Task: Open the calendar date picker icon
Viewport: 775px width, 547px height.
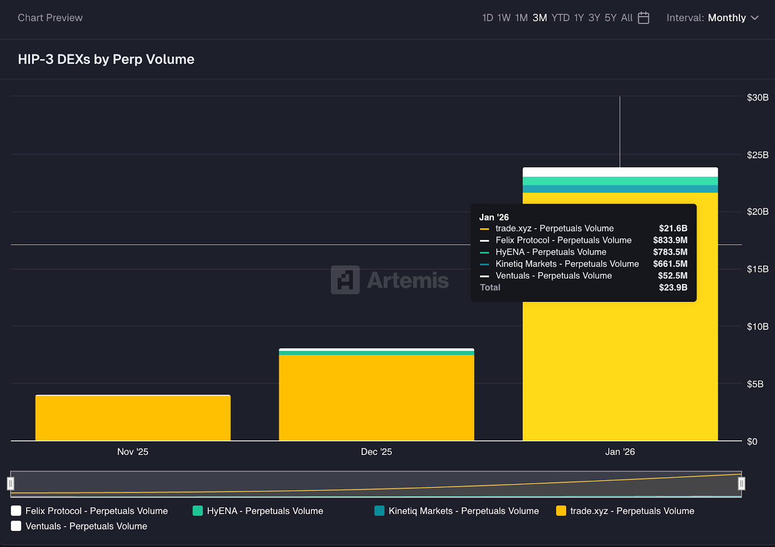Action: coord(643,18)
